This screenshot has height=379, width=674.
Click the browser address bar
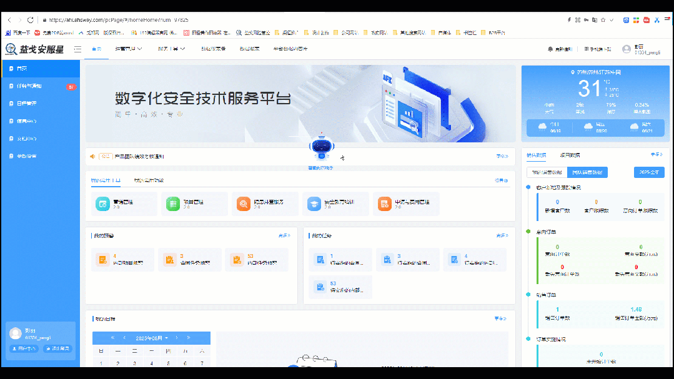[x=125, y=19]
